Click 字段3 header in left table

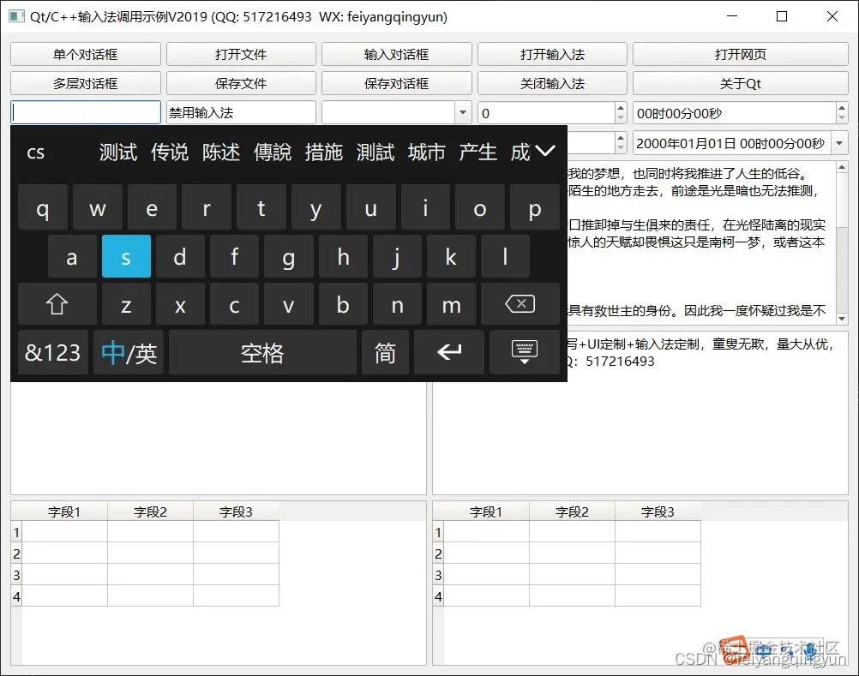236,511
